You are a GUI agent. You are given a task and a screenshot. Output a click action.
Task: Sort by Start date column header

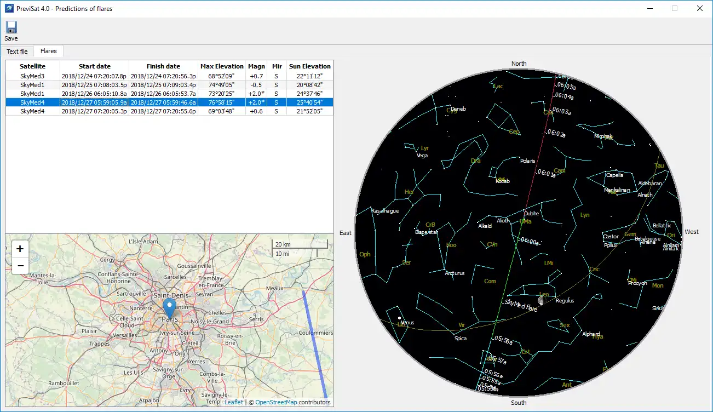pos(94,66)
